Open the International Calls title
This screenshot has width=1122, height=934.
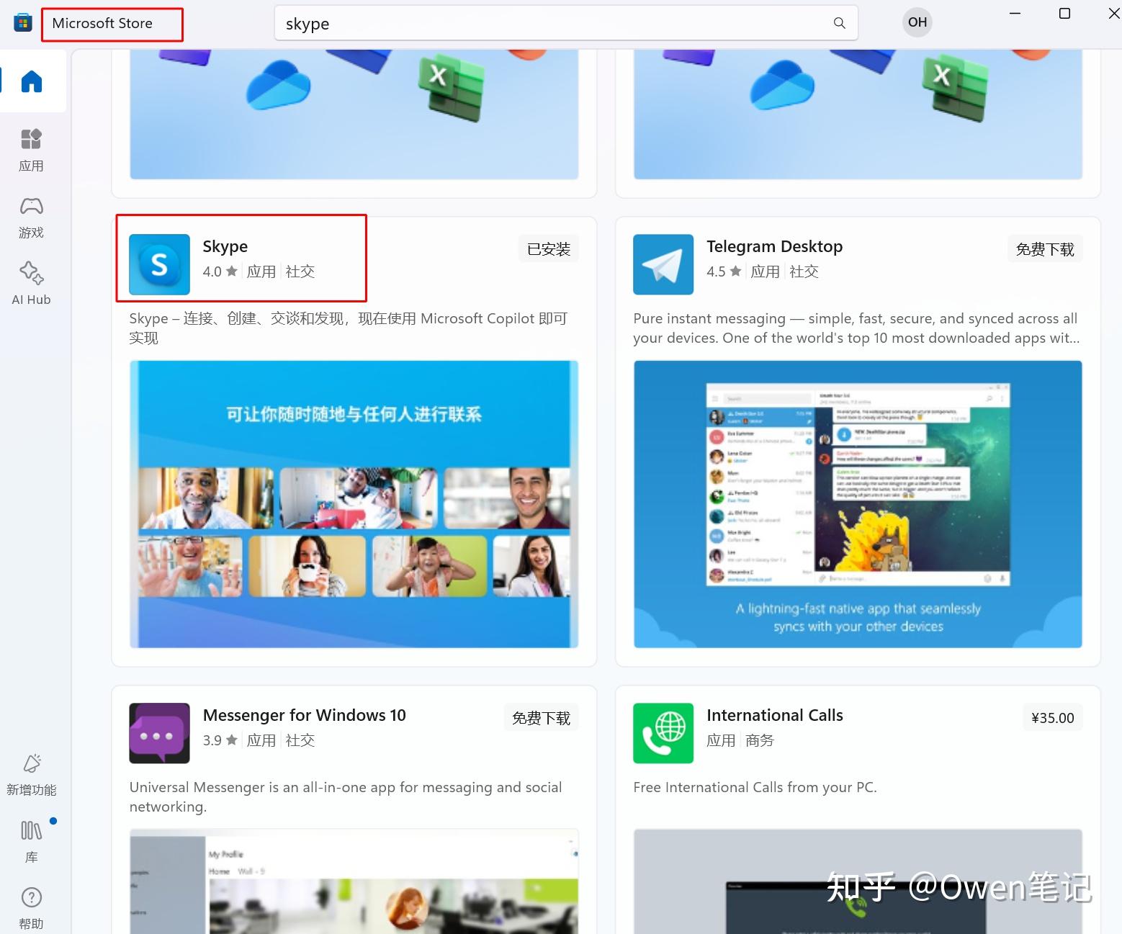tap(774, 715)
